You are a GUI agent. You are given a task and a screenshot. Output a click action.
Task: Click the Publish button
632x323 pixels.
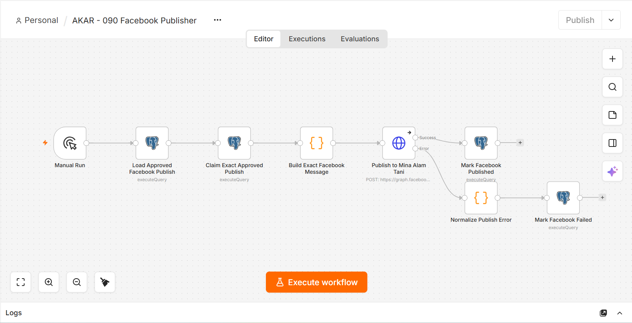coord(580,20)
